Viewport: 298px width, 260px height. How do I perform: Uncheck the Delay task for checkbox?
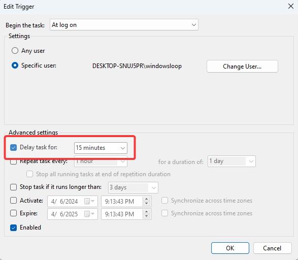click(x=14, y=147)
